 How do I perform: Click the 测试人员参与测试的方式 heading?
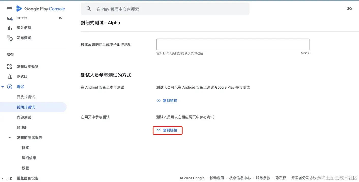106,75
